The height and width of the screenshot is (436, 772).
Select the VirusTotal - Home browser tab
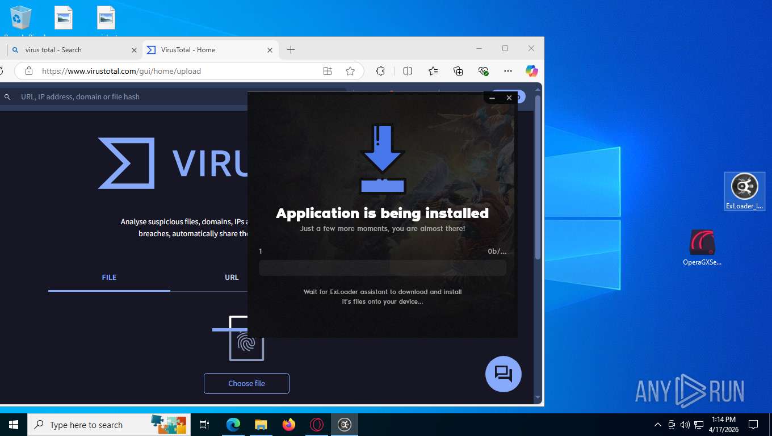coord(210,50)
